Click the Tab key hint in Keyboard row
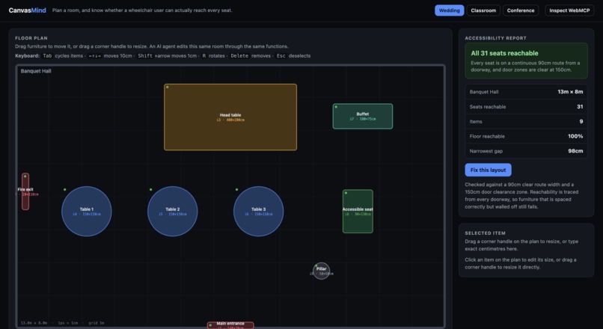The height and width of the screenshot is (329, 603). point(47,56)
